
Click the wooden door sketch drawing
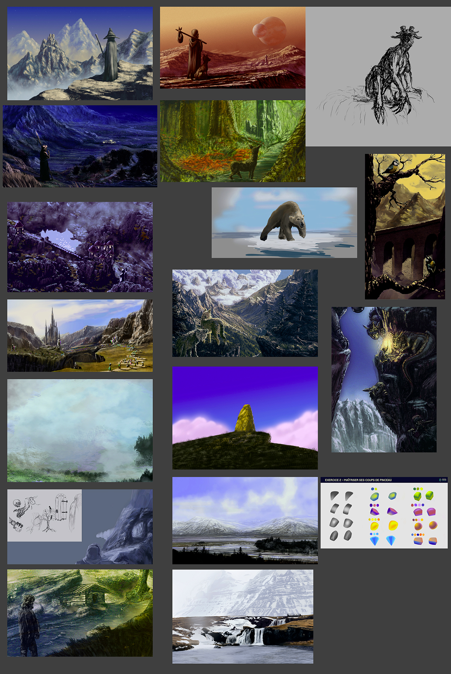point(61,507)
